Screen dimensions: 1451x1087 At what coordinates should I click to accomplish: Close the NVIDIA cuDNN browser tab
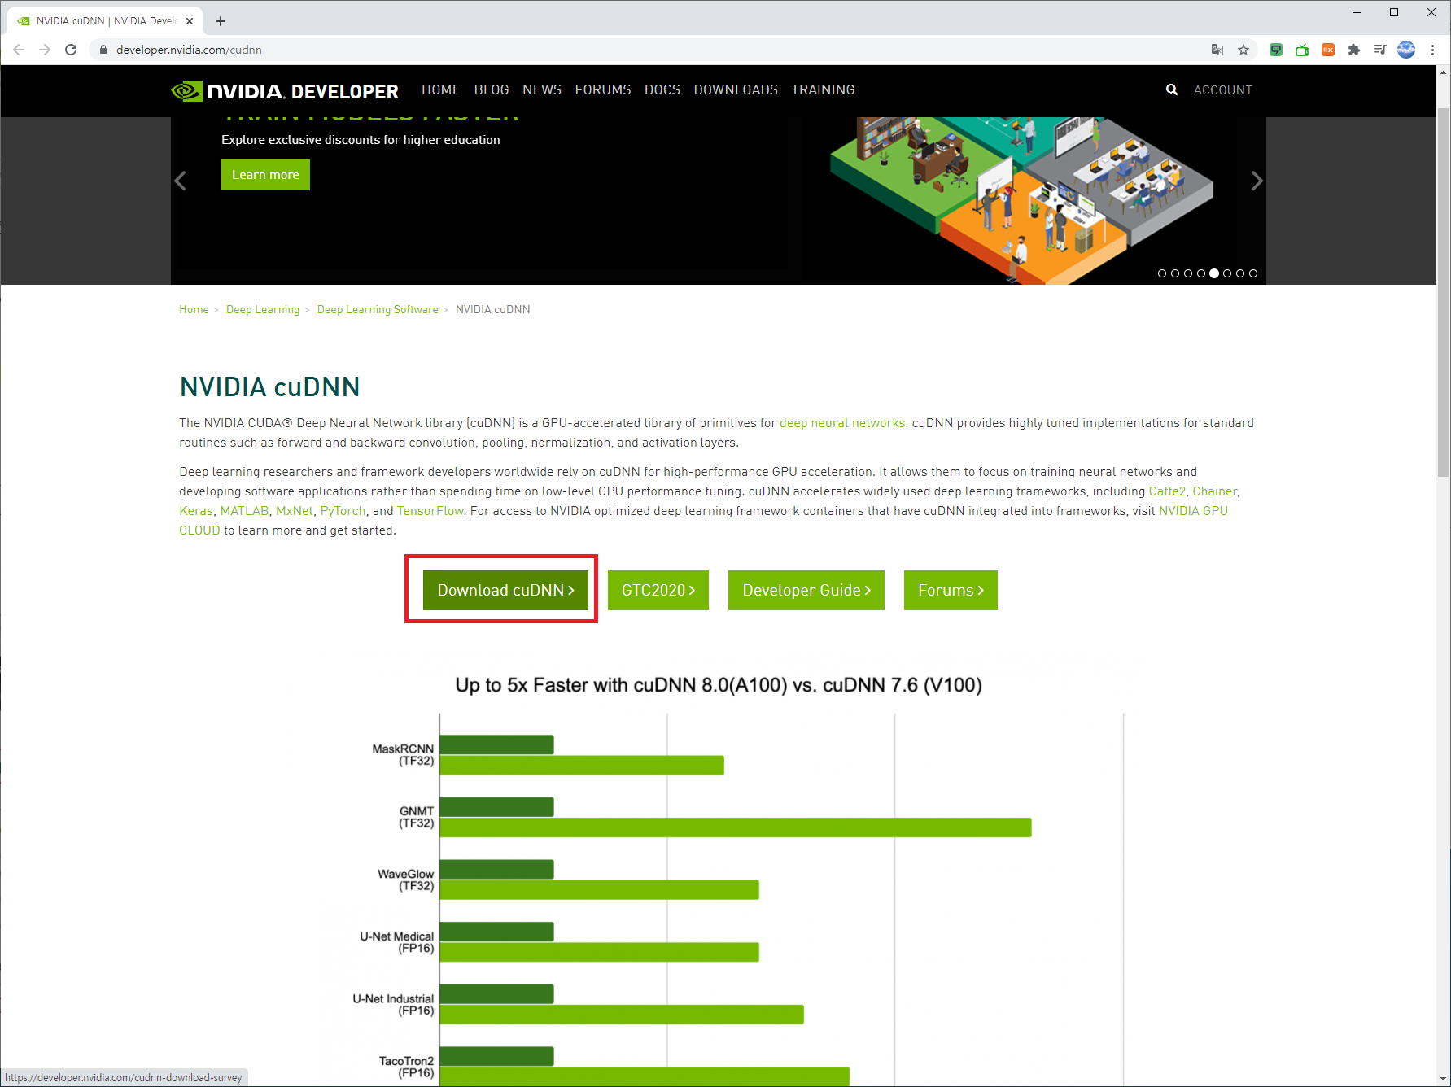[190, 21]
